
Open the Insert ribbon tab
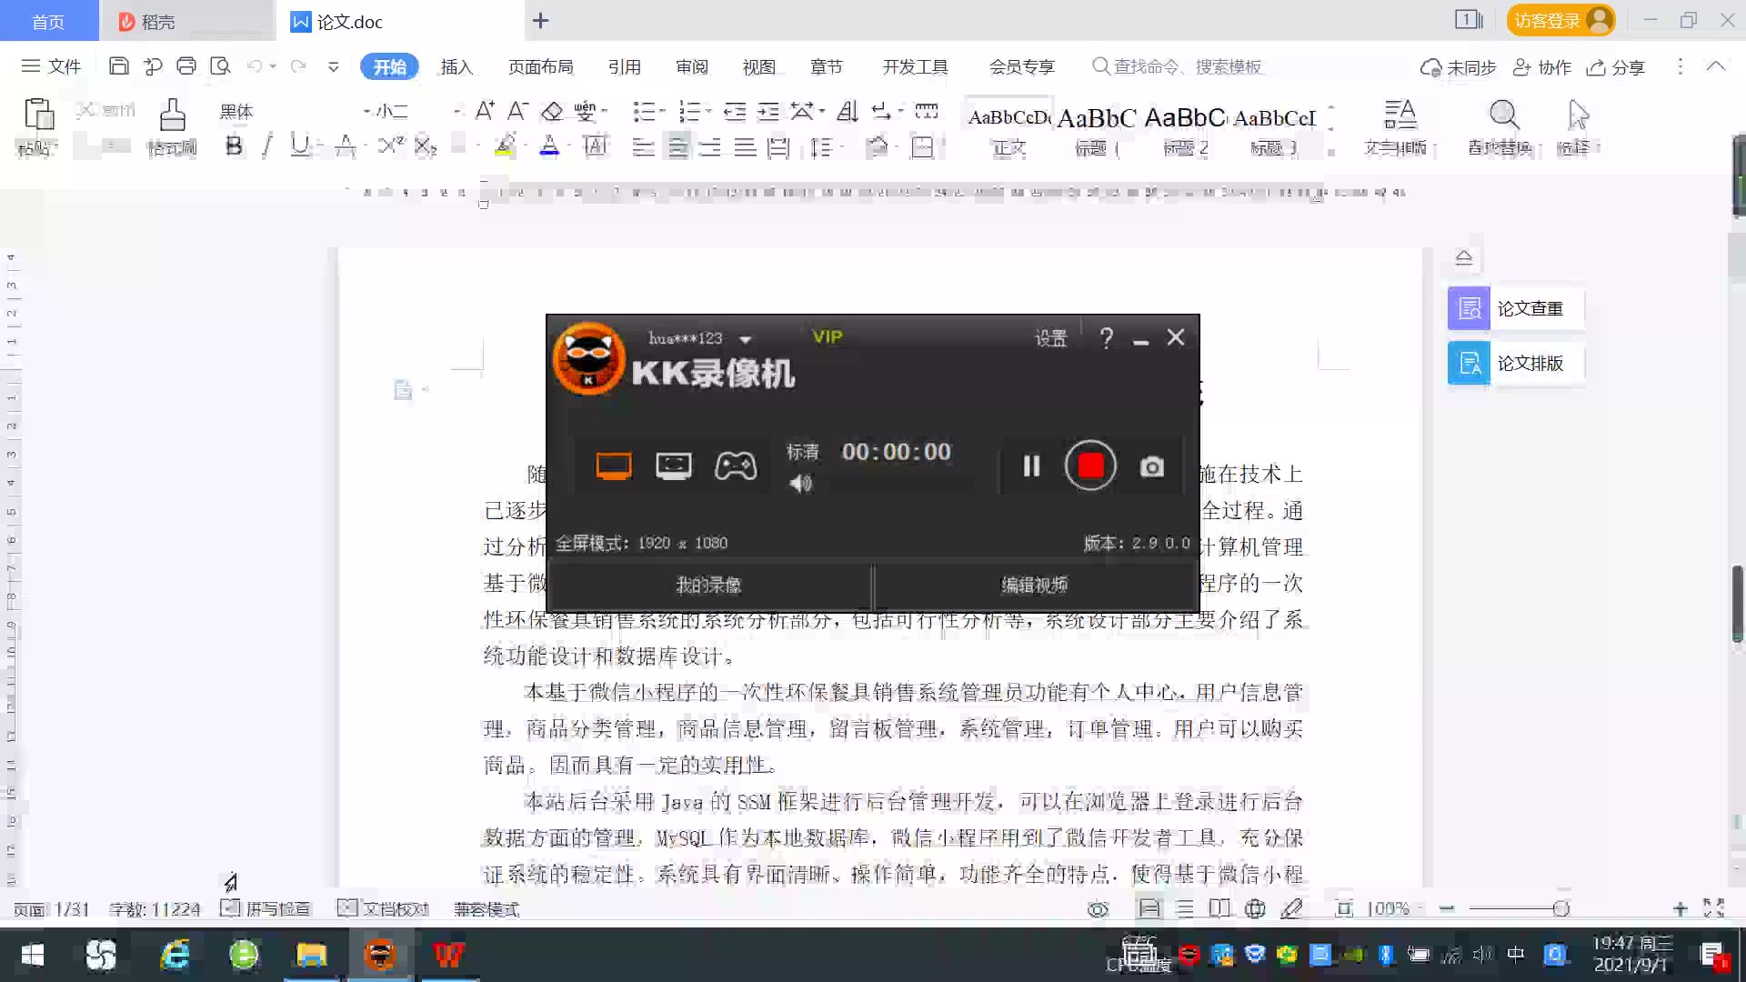click(457, 67)
